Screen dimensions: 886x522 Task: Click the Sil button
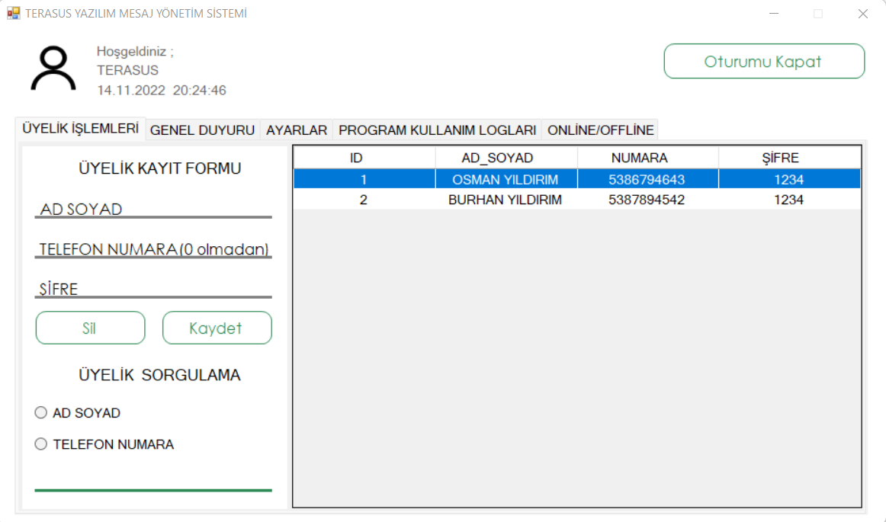[x=91, y=328]
